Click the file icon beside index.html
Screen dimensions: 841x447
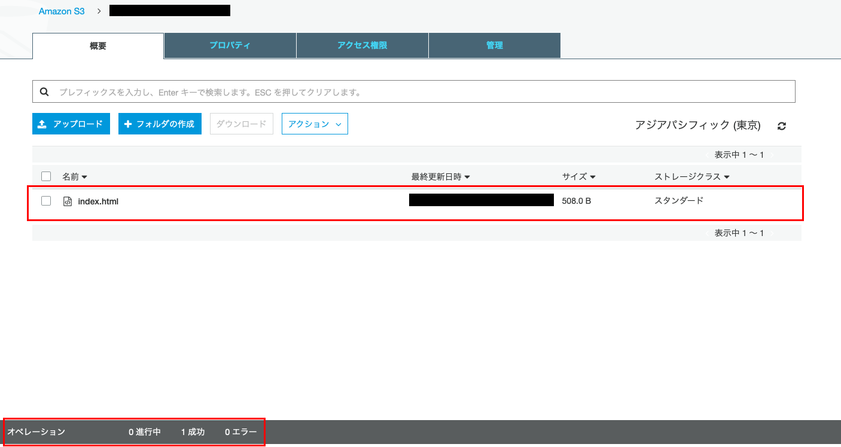pyautogui.click(x=68, y=201)
